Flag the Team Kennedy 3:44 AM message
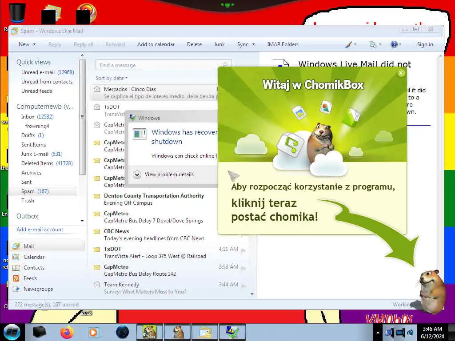455x341 pixels. 243,286
